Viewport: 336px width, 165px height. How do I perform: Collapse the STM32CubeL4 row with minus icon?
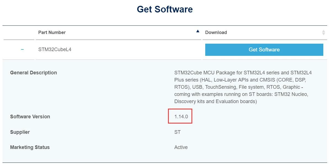coord(22,49)
